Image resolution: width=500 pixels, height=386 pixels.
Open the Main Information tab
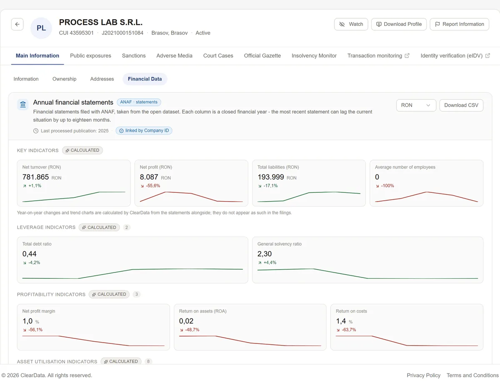tap(37, 56)
